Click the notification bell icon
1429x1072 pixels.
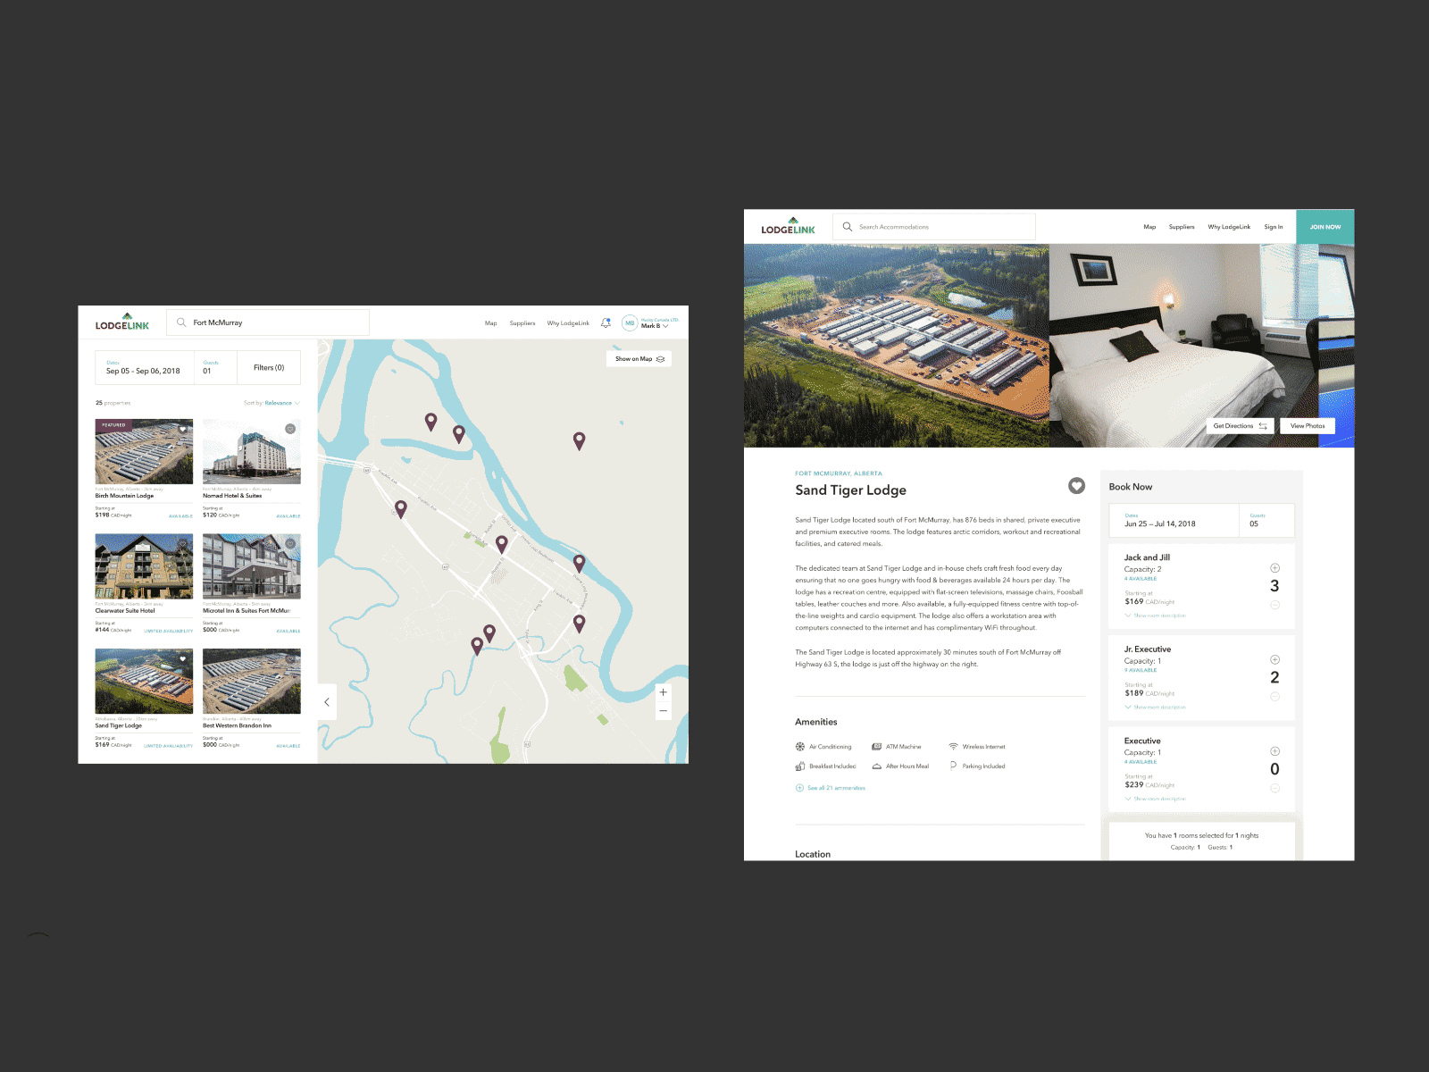pyautogui.click(x=606, y=322)
